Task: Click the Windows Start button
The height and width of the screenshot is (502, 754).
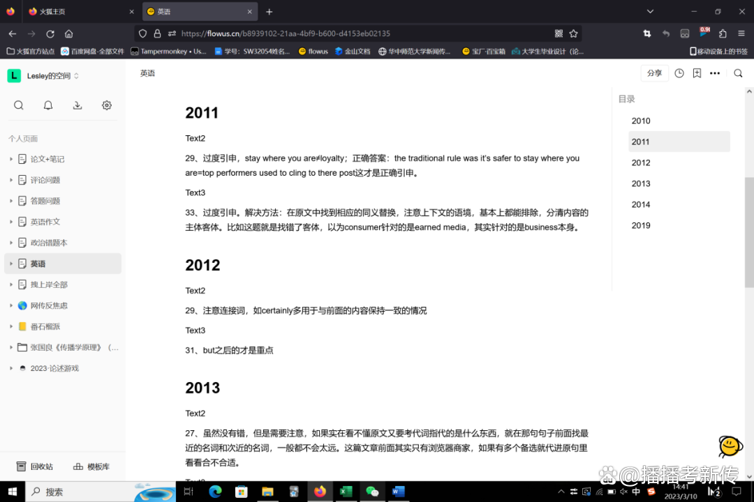Action: (13, 492)
